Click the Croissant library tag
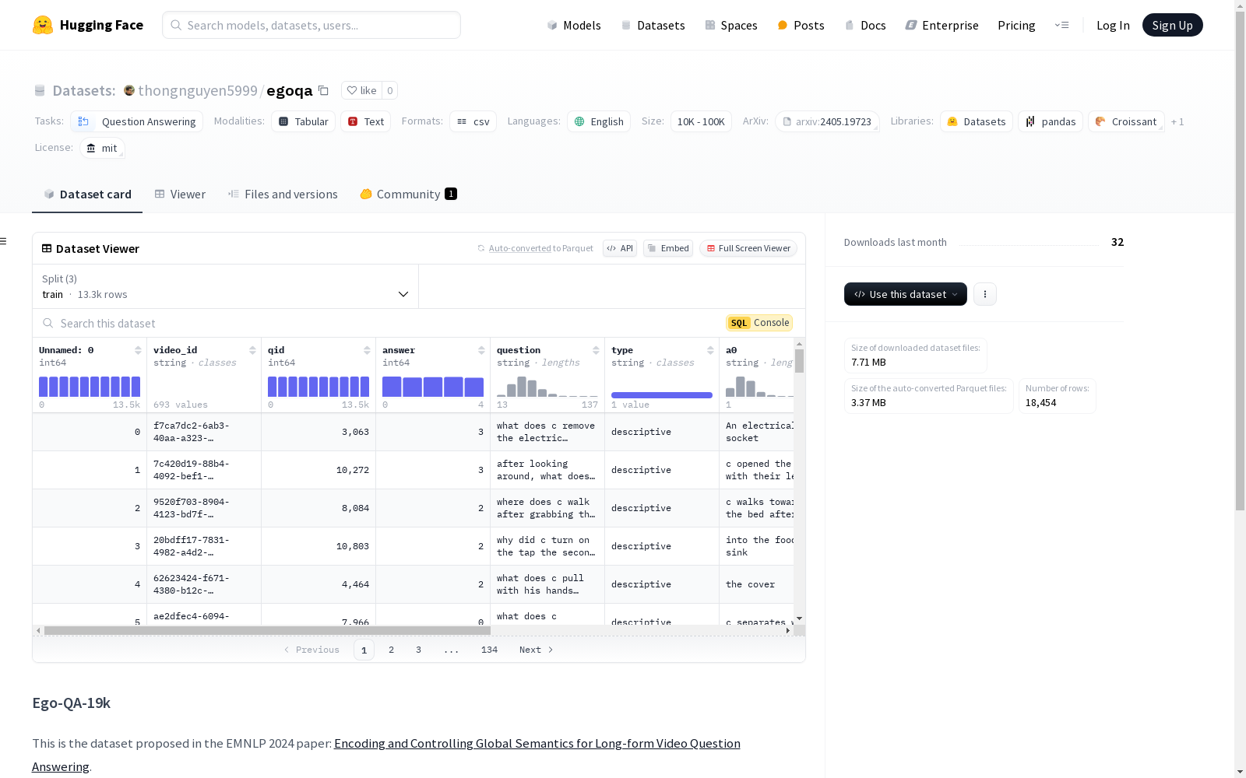This screenshot has height=778, width=1246. pos(1126,121)
